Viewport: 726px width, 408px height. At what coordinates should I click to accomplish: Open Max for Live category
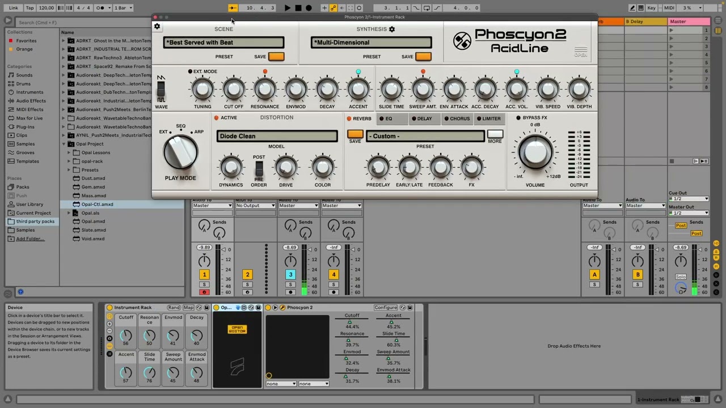pyautogui.click(x=29, y=118)
